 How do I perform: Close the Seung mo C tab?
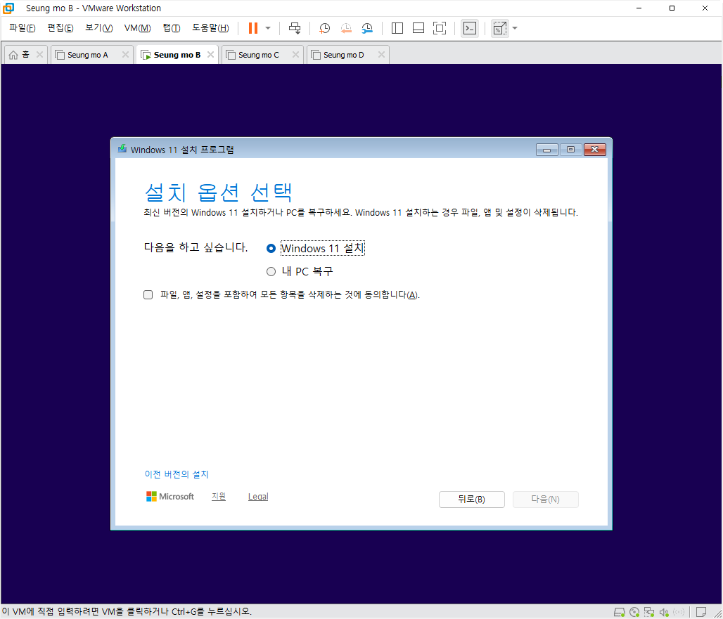click(x=295, y=54)
